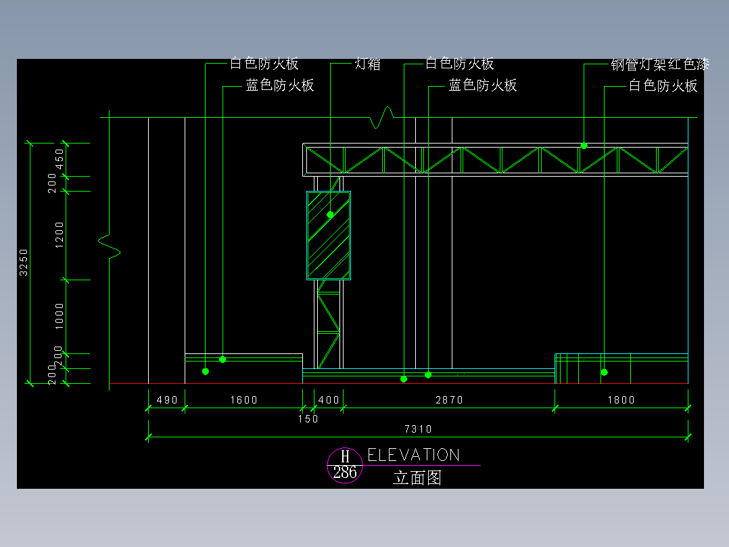Click the 1800 horizontal dimension value
729x547 pixels.
point(621,400)
